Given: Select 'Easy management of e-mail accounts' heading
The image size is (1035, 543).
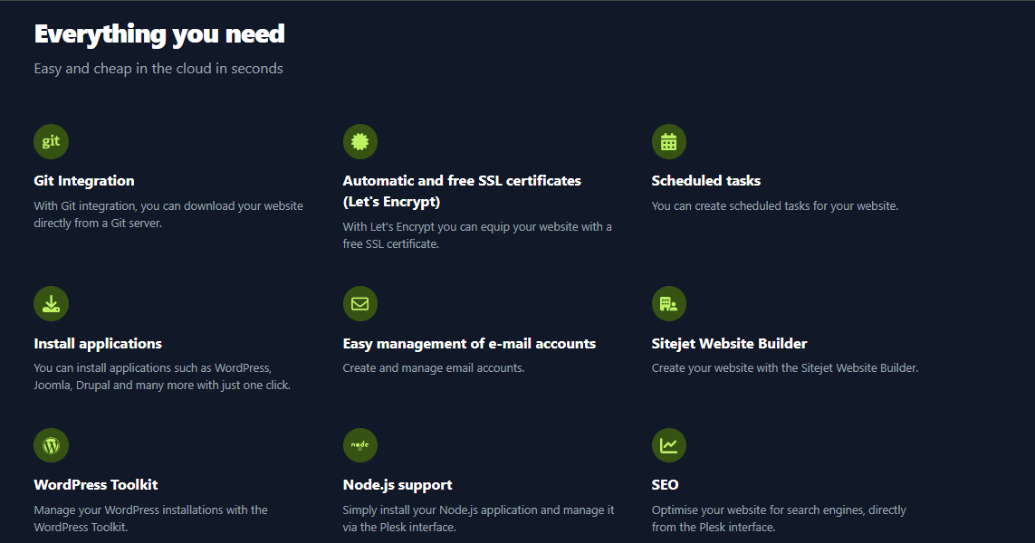Looking at the screenshot, I should [469, 344].
